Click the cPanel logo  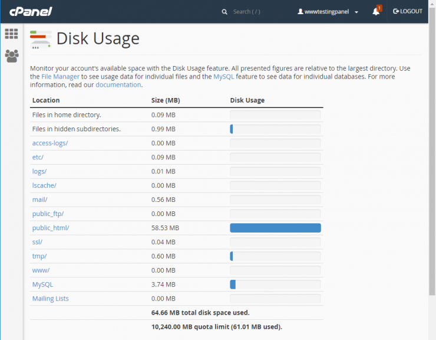(x=30, y=11)
